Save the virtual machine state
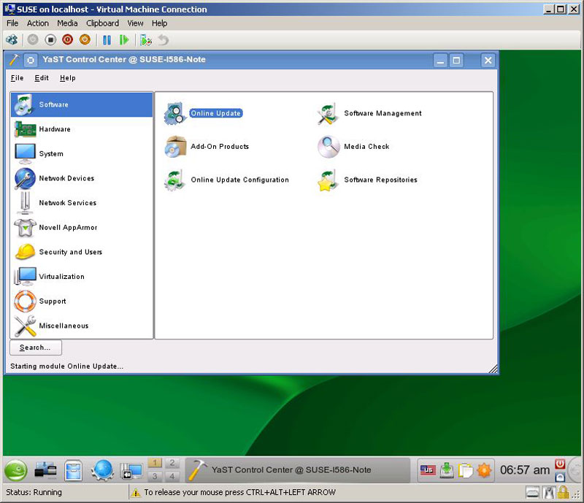 click(x=85, y=39)
